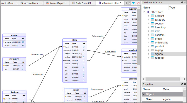The image size is (187, 103).
Task: Select seqreg in Database Structure tree
Action: pos(159,50)
